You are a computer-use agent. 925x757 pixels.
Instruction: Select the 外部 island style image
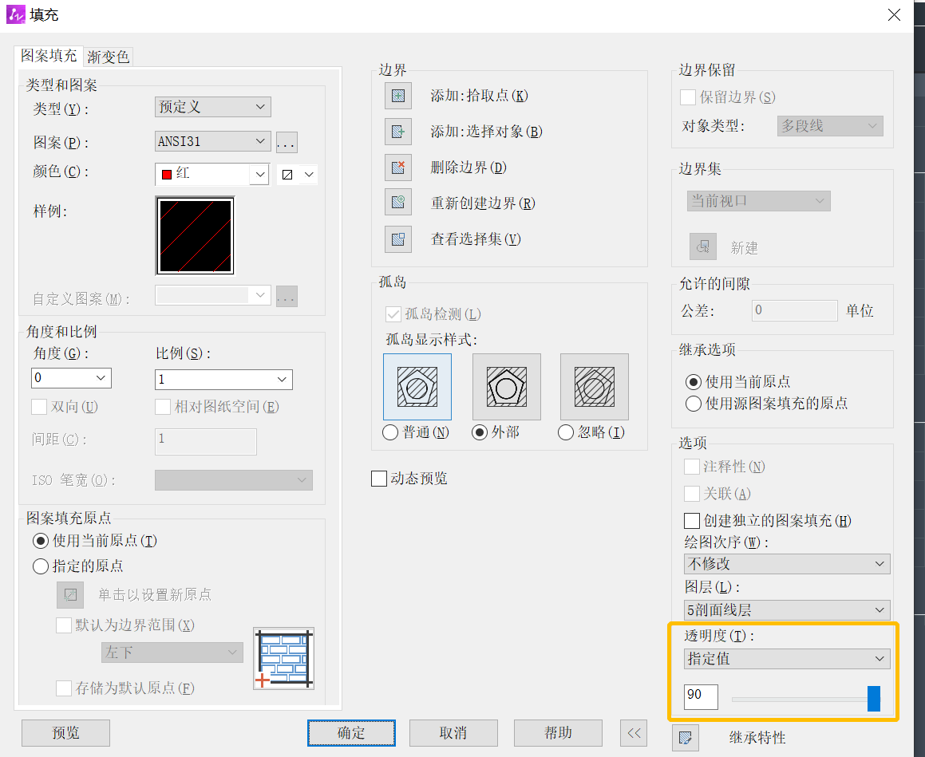tap(506, 387)
